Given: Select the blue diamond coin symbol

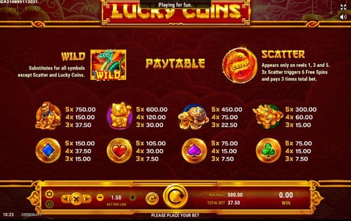Looking at the screenshot, I should pyautogui.click(x=48, y=150).
